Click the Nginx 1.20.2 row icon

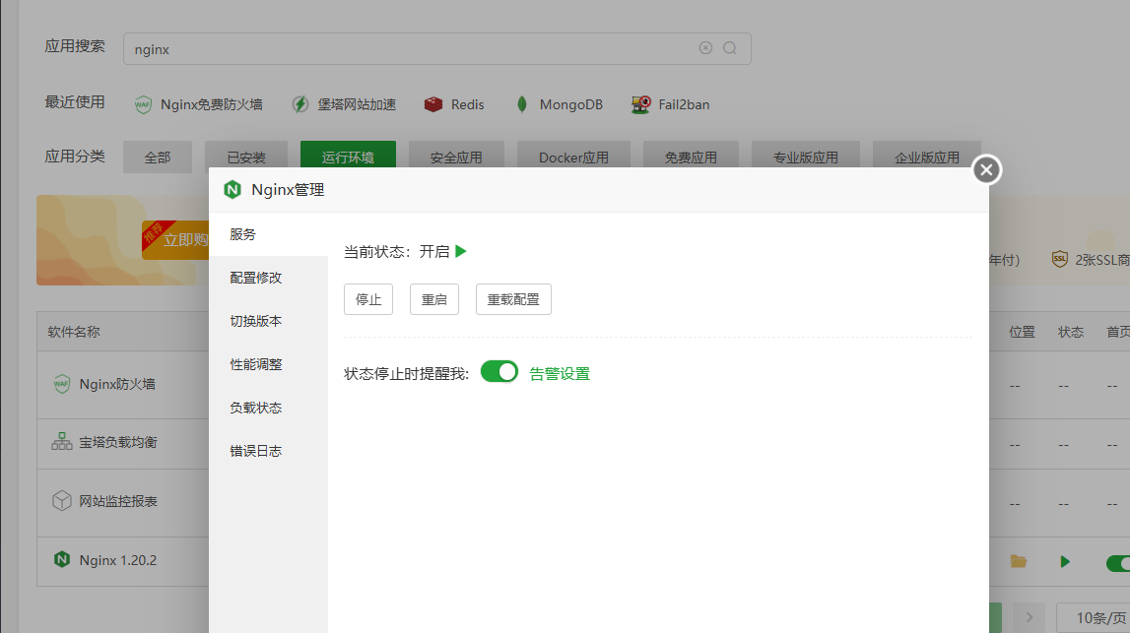coord(62,559)
